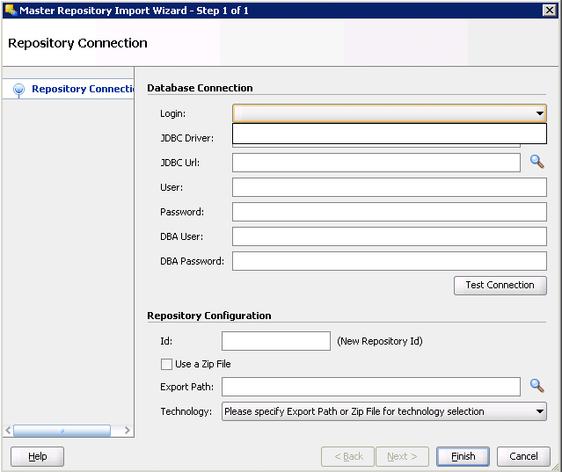
Task: Click the Finish button
Action: click(463, 456)
